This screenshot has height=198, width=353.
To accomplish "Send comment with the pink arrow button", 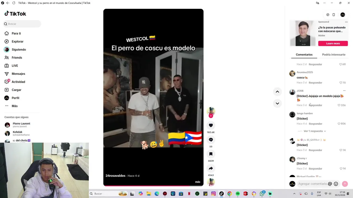I will (345, 184).
